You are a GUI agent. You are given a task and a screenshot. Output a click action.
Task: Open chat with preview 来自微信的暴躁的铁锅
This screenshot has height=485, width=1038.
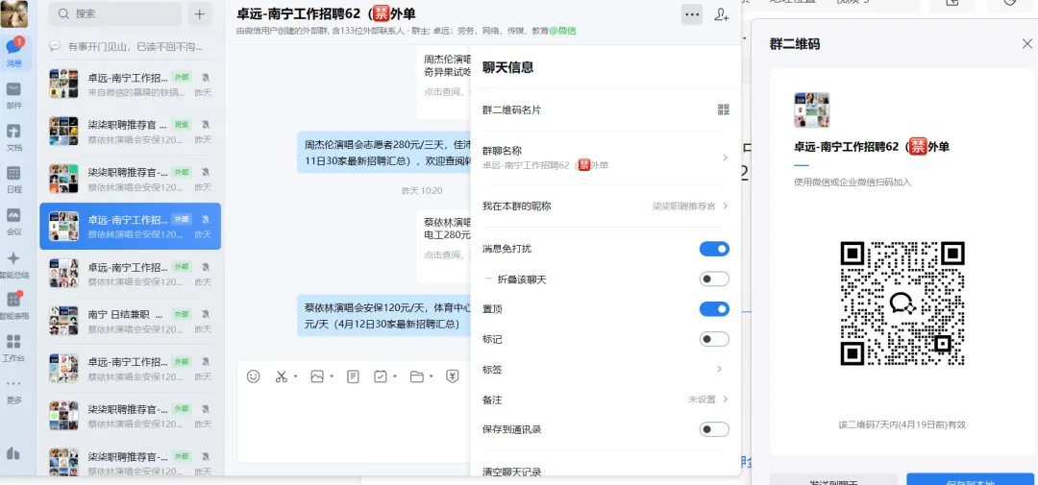point(131,85)
